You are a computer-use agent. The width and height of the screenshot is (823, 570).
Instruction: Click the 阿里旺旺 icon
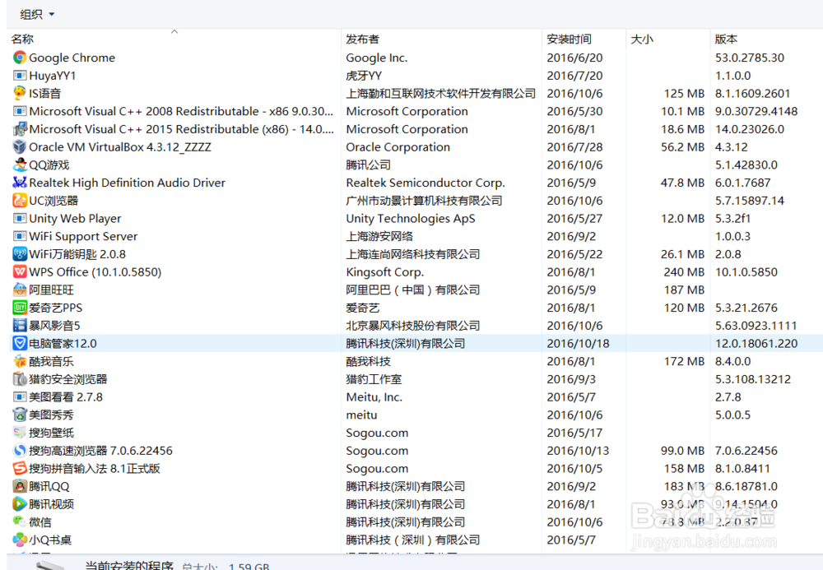[20, 290]
